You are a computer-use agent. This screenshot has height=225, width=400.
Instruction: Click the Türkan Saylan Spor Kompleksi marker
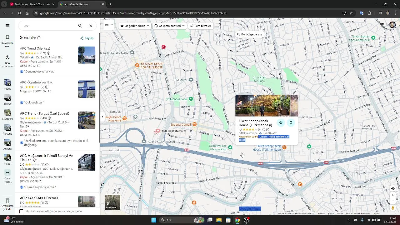(x=373, y=37)
